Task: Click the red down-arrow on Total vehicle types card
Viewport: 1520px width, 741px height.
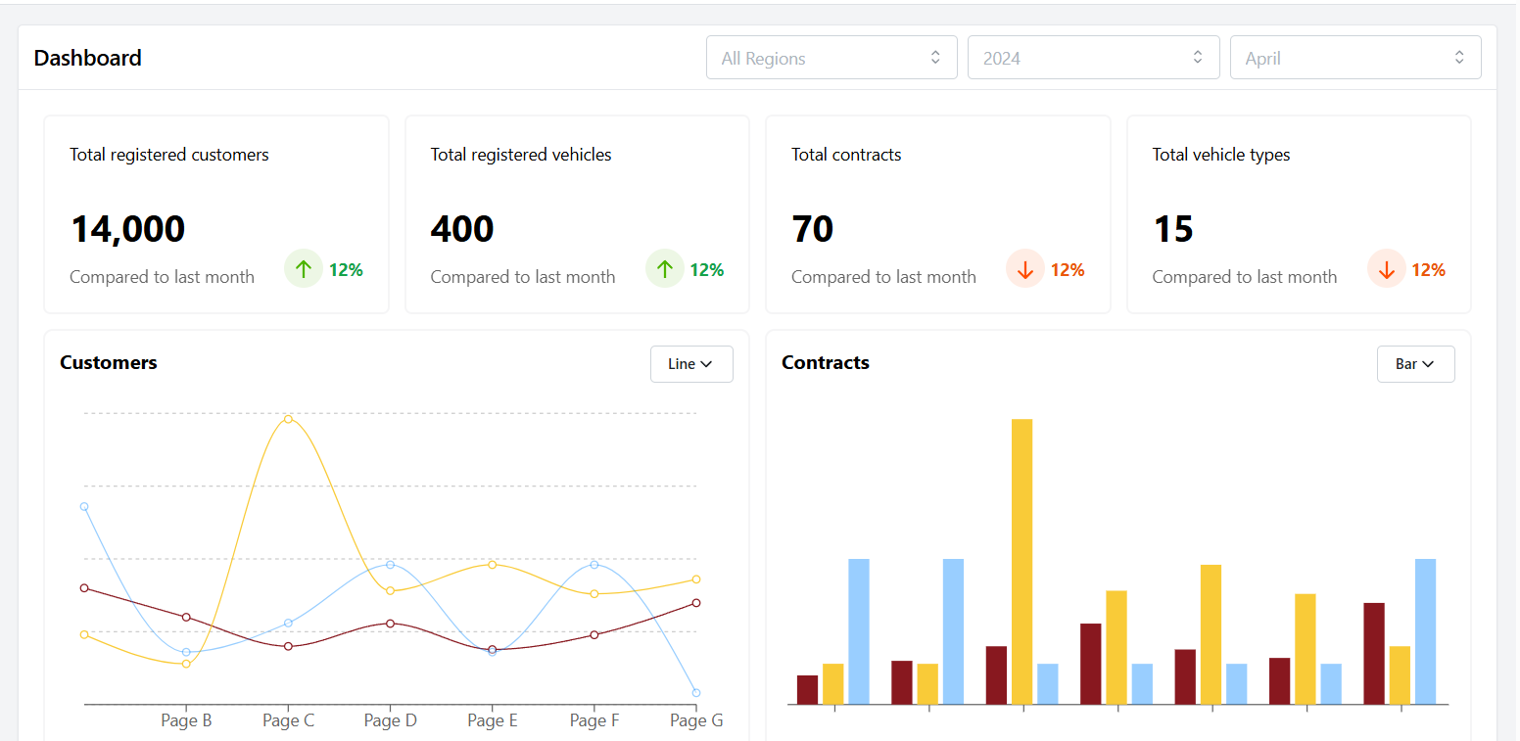Action: pos(1386,268)
